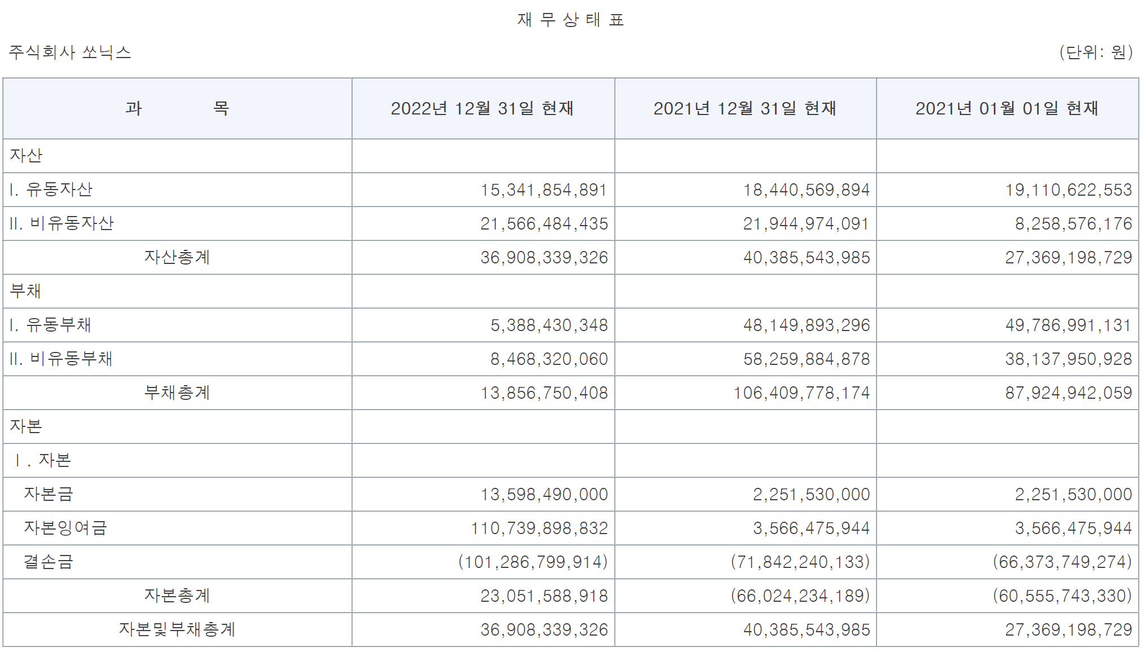Click 2021년 01월 자본금 value 2,251,530,000
This screenshot has width=1142, height=661.
1074,495
